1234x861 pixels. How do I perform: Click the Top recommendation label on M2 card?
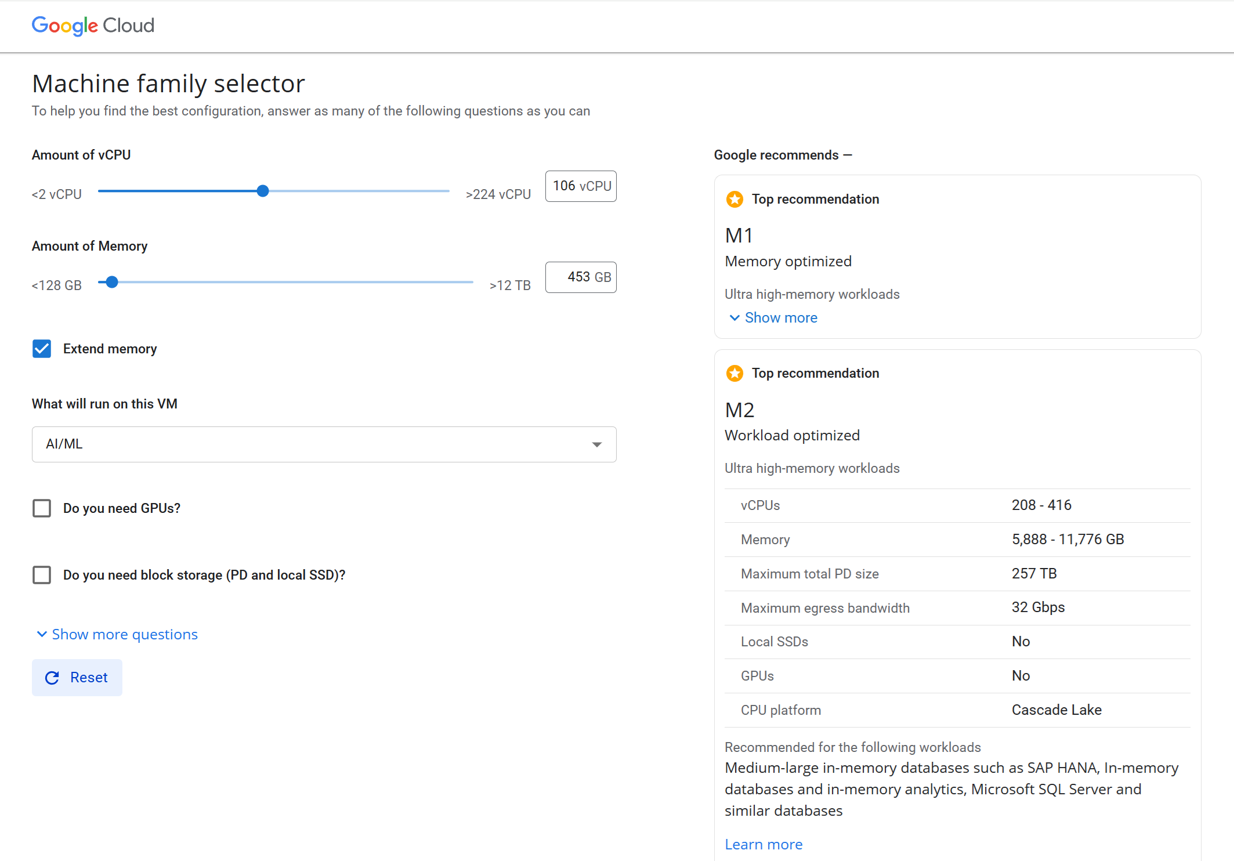[x=815, y=373]
